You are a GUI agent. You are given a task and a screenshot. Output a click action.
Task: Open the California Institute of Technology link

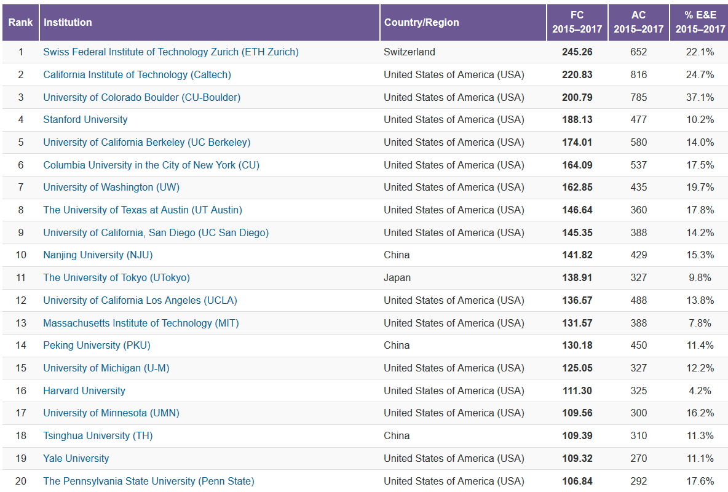[137, 75]
